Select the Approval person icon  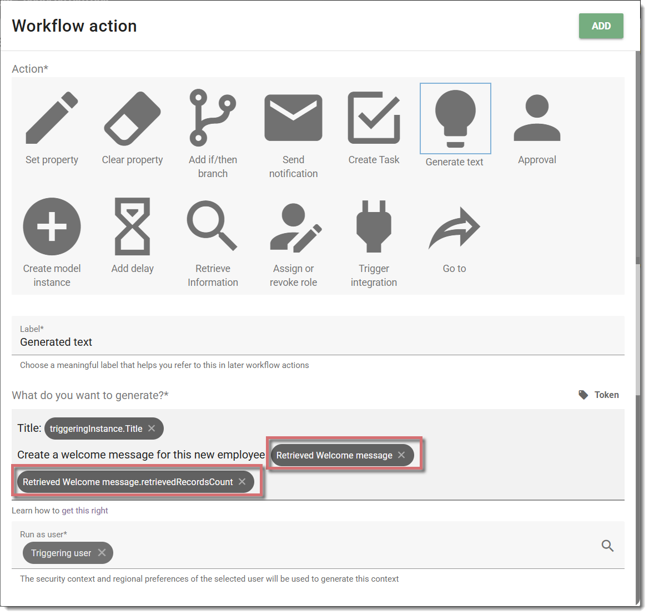[537, 118]
